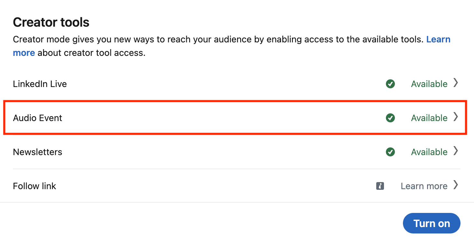Open the LinkedIn Live settings row

[225, 84]
